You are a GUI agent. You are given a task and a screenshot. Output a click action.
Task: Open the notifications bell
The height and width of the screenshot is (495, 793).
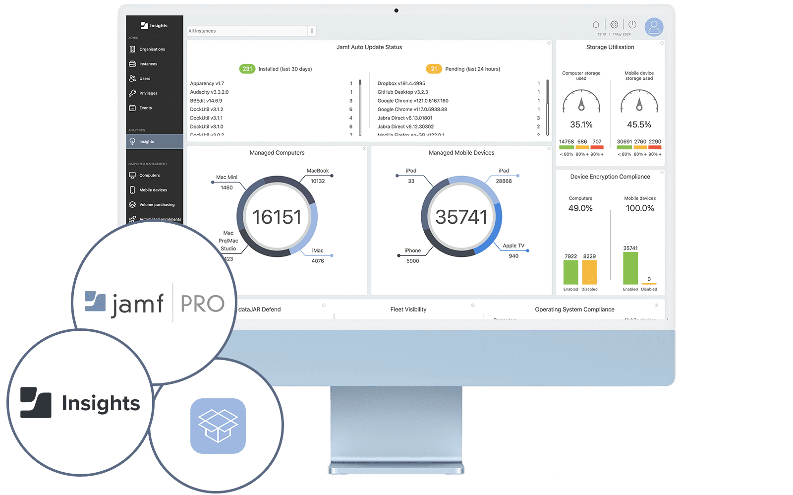[596, 24]
